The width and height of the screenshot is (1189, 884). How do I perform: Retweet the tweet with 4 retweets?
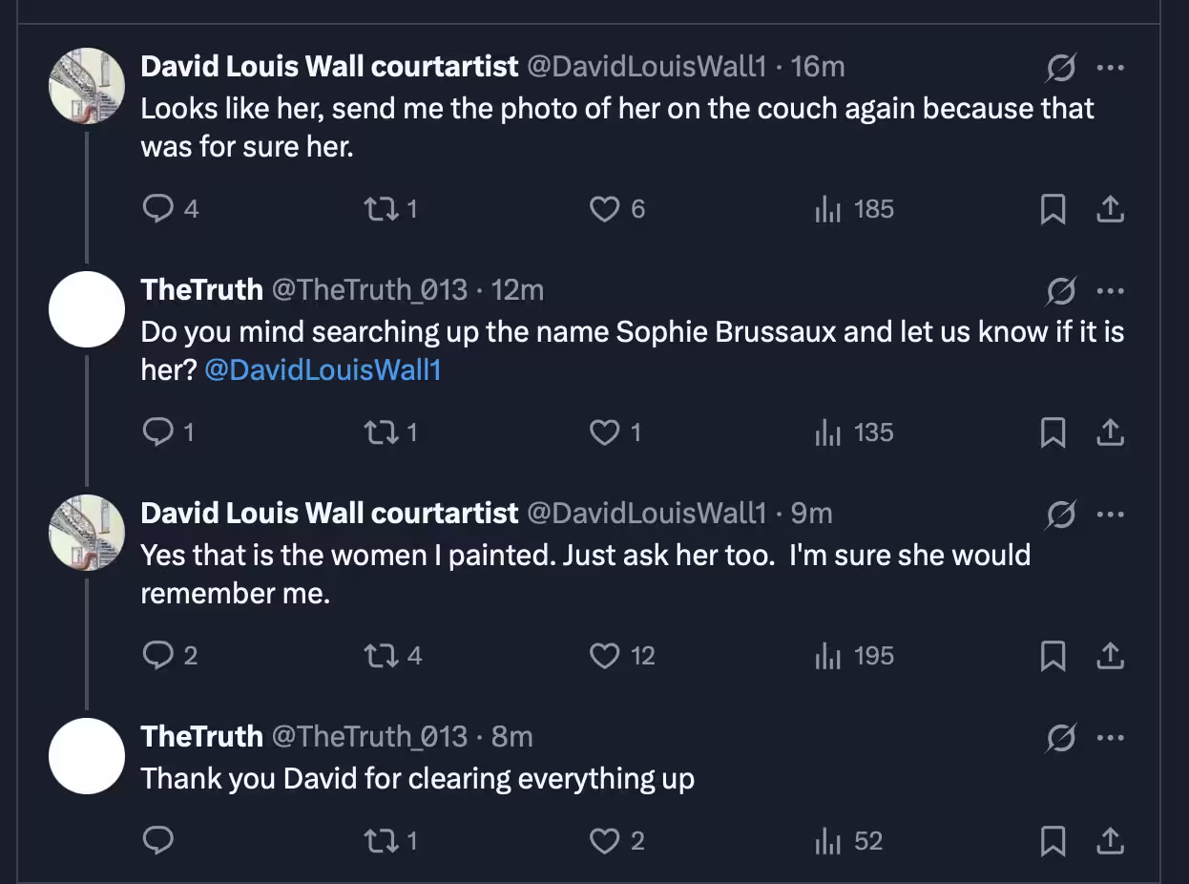pos(382,656)
